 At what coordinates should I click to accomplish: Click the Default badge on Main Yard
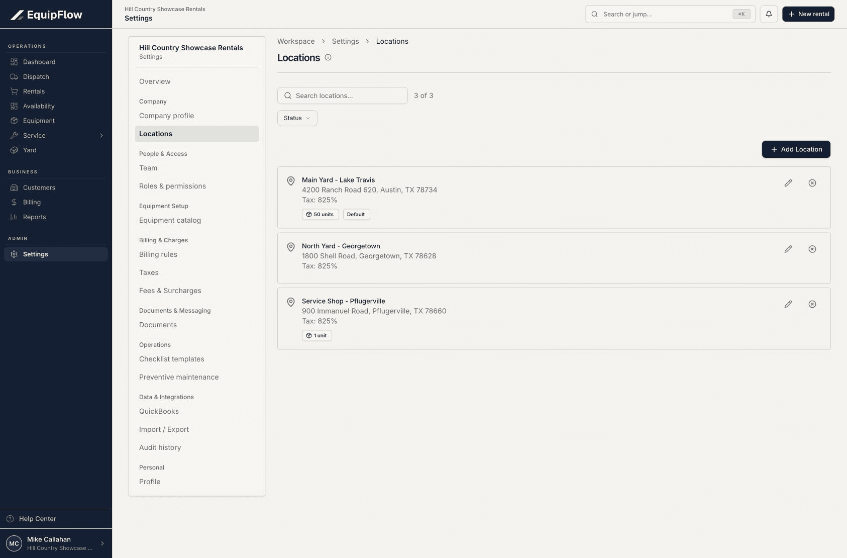coord(356,215)
